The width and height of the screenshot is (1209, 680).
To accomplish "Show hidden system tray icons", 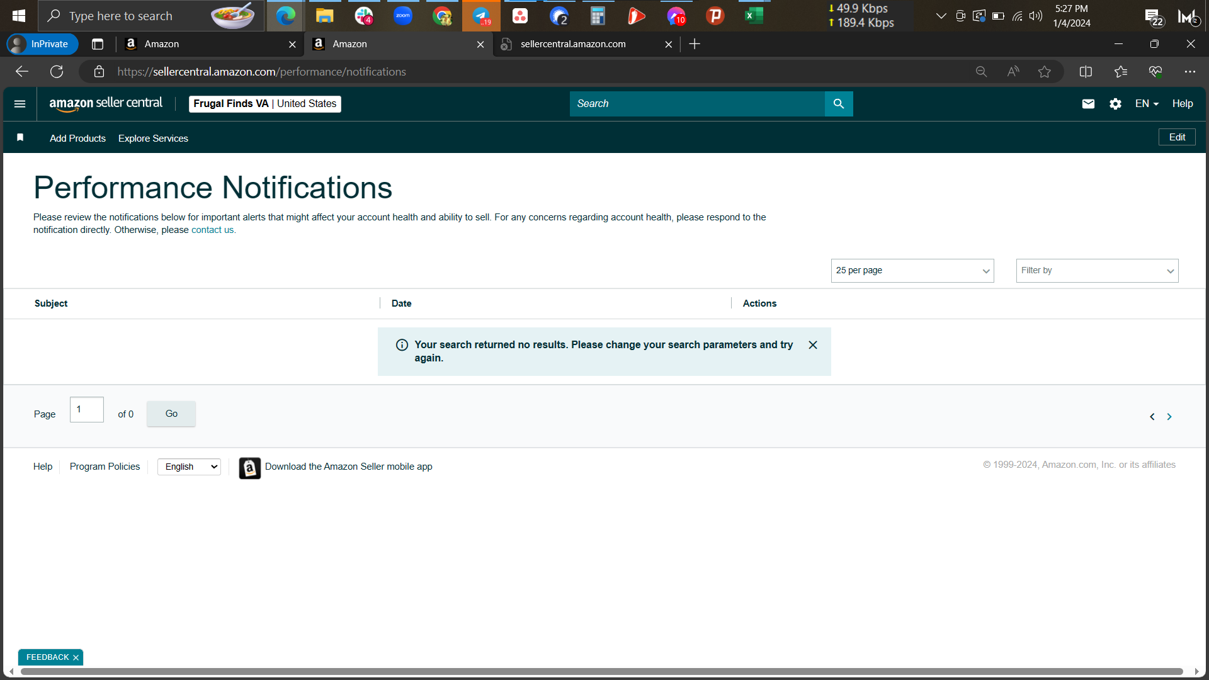I will [941, 16].
